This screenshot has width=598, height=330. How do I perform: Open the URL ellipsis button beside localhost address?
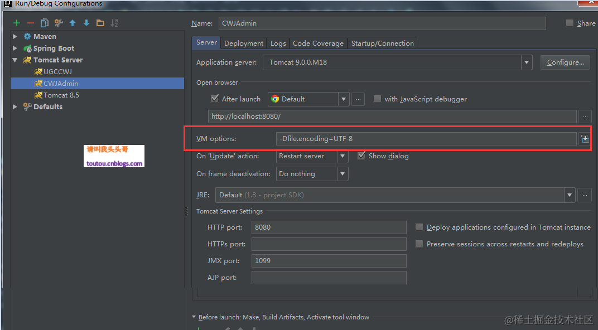(x=585, y=116)
